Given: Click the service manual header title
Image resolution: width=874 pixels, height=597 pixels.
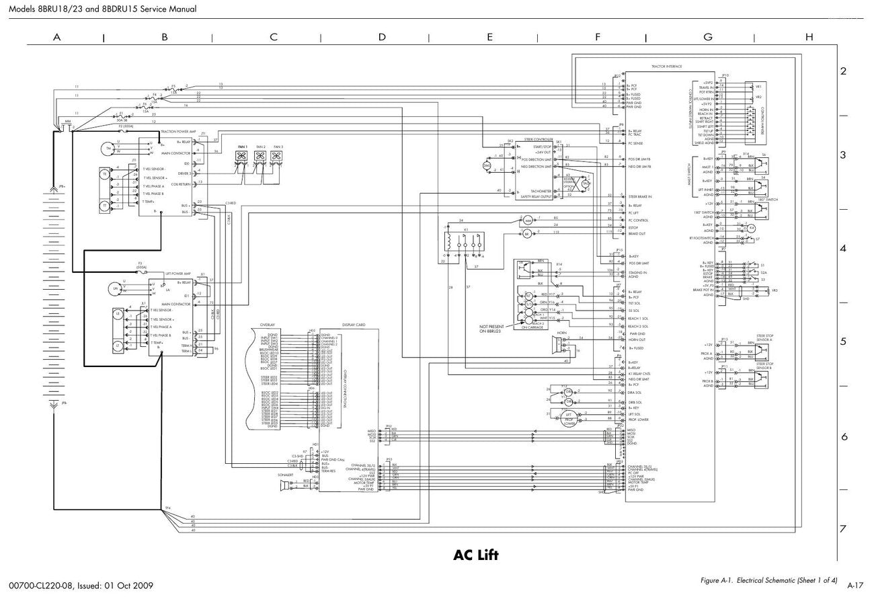Looking at the screenshot, I should pyautogui.click(x=102, y=9).
